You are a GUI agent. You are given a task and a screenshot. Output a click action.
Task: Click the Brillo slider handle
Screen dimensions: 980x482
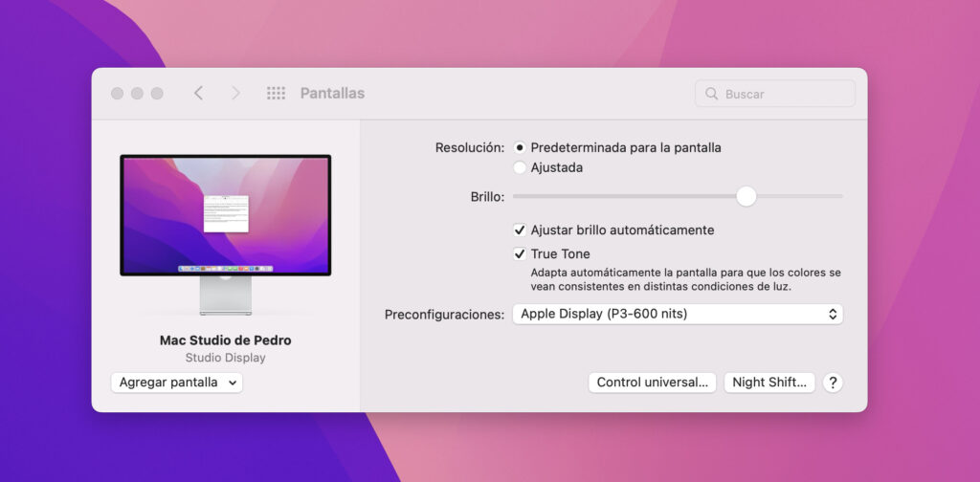746,196
